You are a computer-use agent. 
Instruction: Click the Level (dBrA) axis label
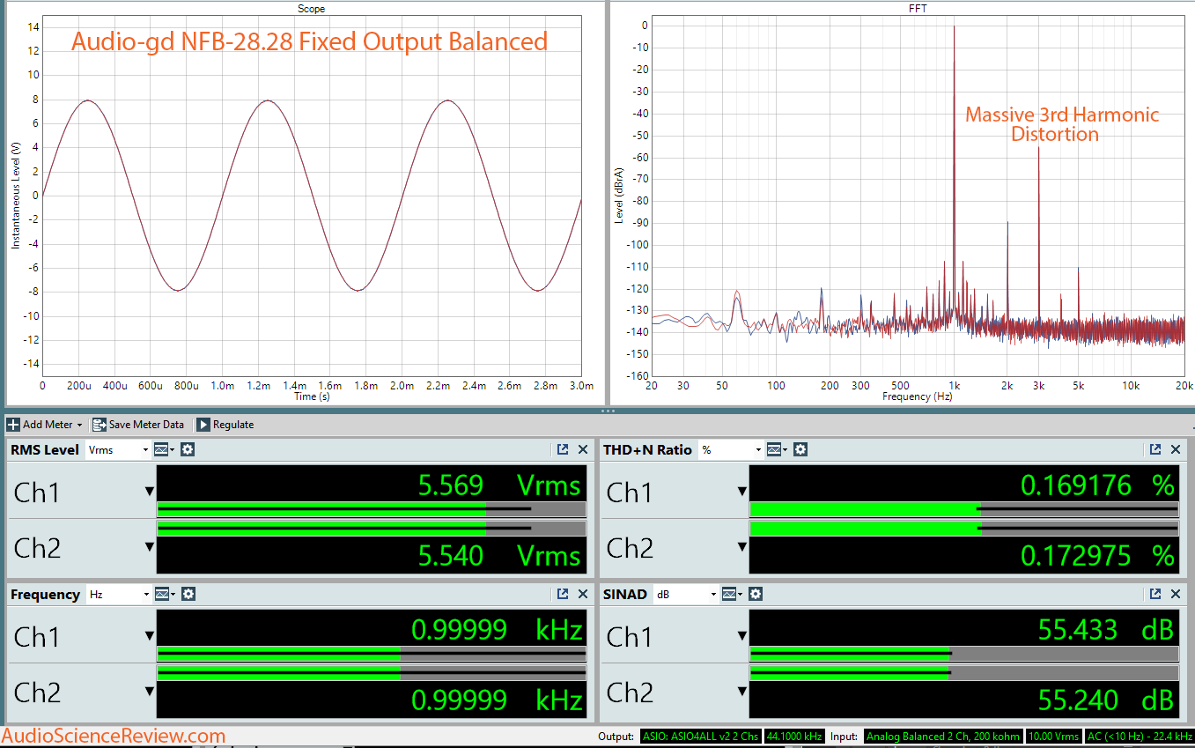tap(620, 194)
